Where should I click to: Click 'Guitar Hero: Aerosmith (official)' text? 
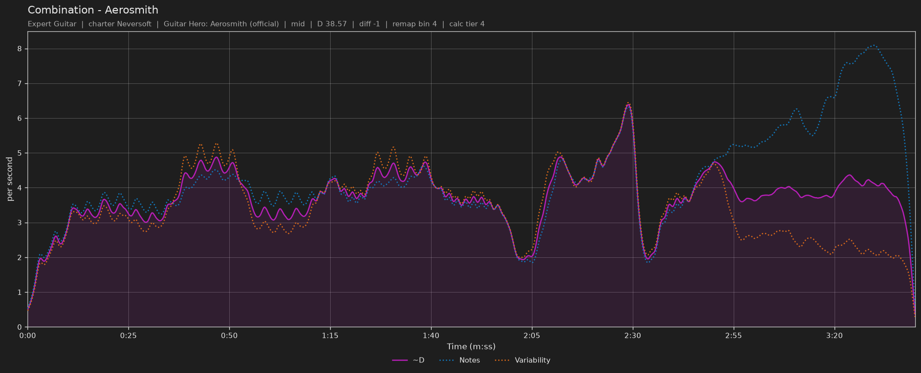click(221, 24)
